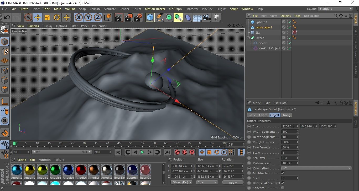Activate the Move tool
Screen dimensions: 359x191
click(x=38, y=18)
